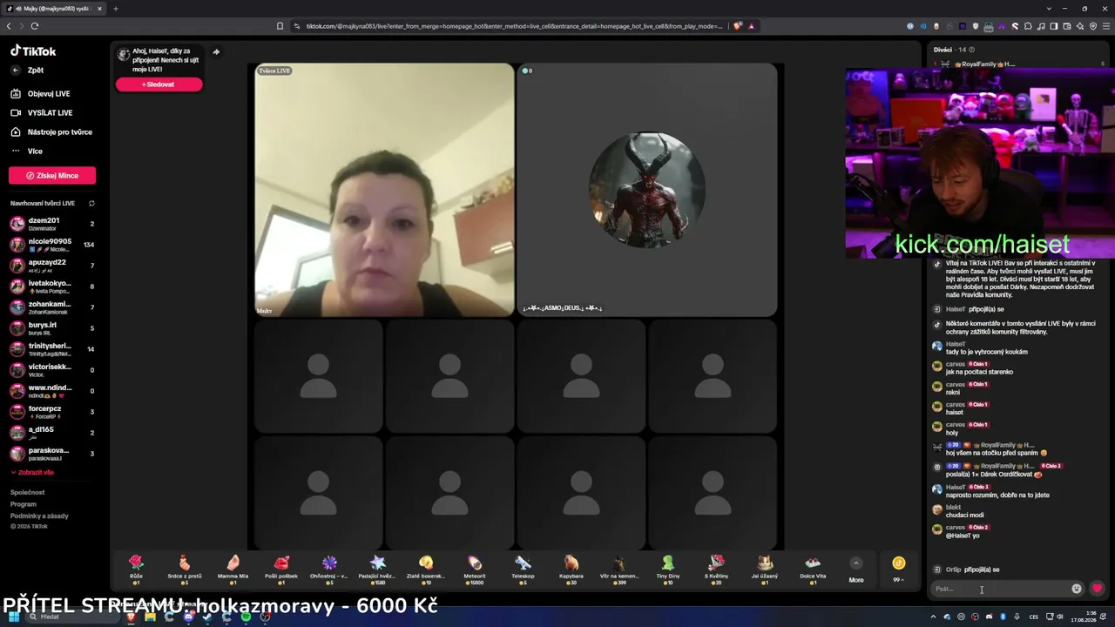
Task: Open the viewers info icon next to Diváci
Action: pyautogui.click(x=972, y=50)
